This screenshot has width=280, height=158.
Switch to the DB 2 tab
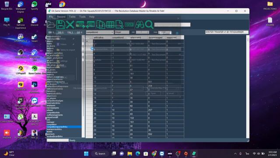coord(61,32)
